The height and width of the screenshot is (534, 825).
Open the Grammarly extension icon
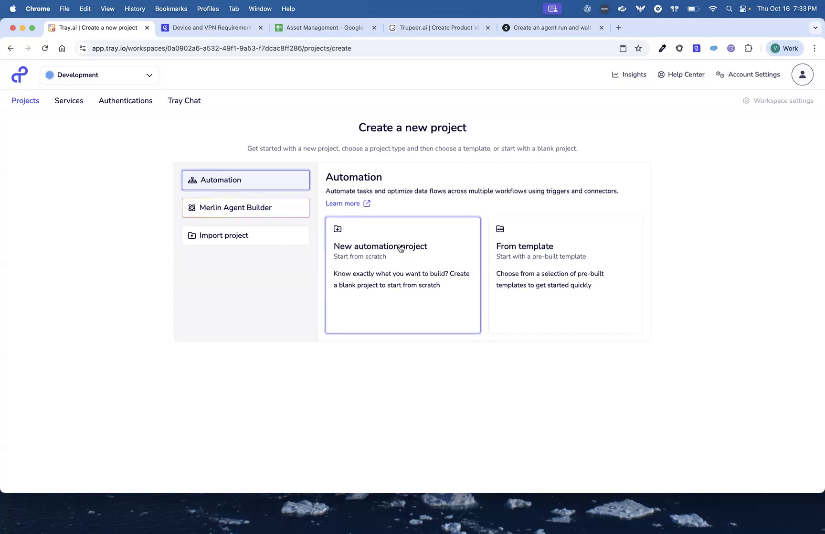click(x=697, y=48)
